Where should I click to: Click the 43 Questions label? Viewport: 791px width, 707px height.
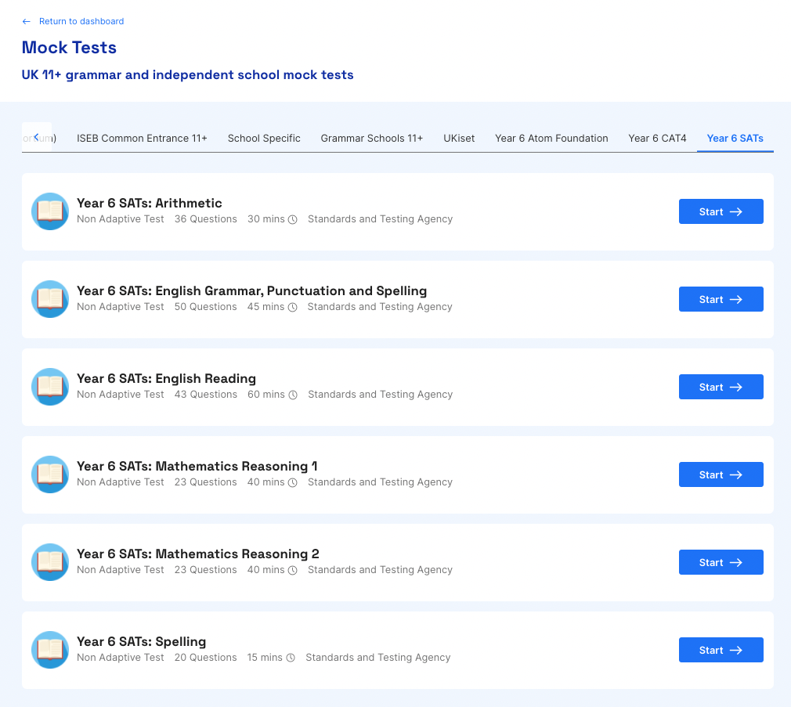(x=206, y=395)
